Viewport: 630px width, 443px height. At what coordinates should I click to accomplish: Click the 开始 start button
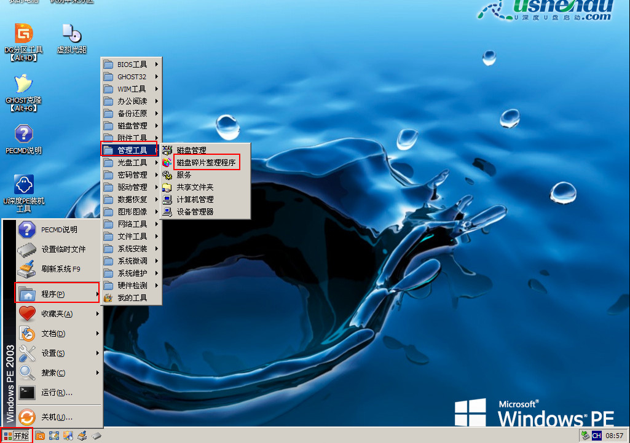[x=16, y=436]
